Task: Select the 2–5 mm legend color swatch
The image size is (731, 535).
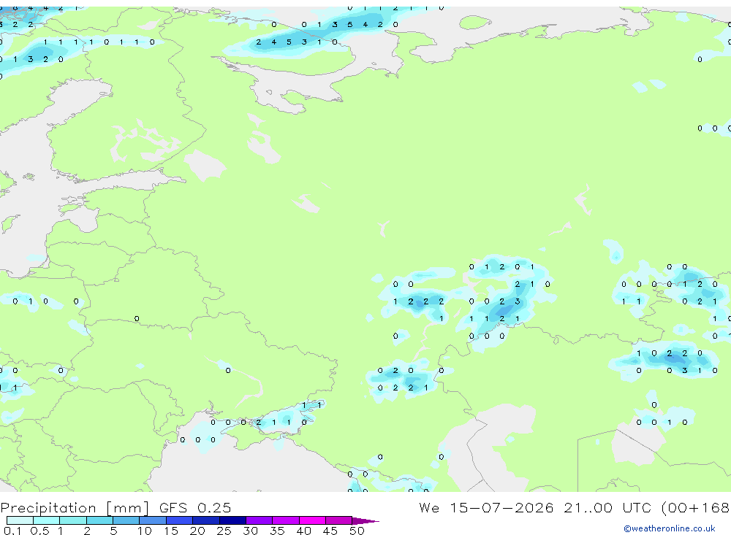Action: click(x=99, y=520)
